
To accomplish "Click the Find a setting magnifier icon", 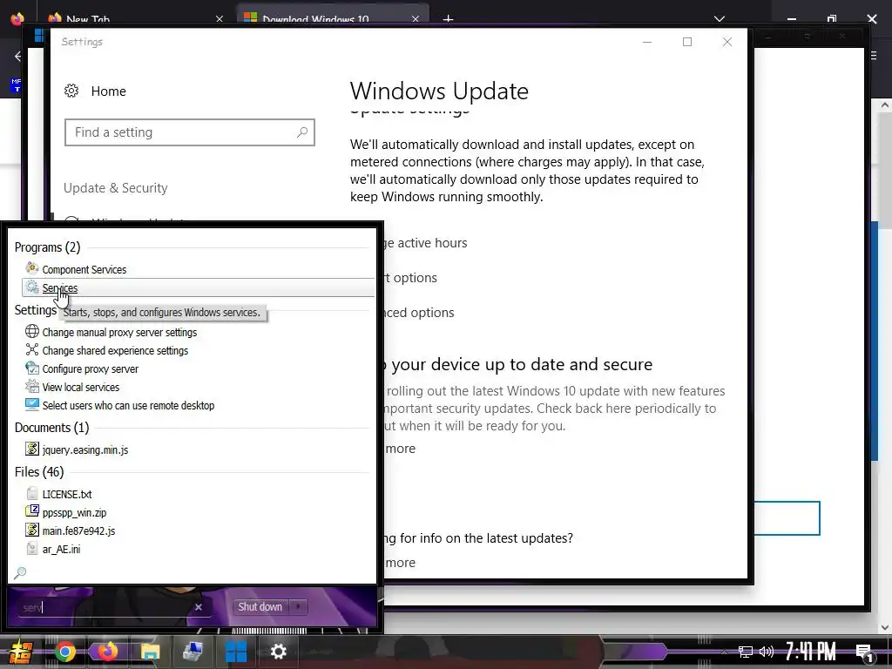I will [302, 132].
